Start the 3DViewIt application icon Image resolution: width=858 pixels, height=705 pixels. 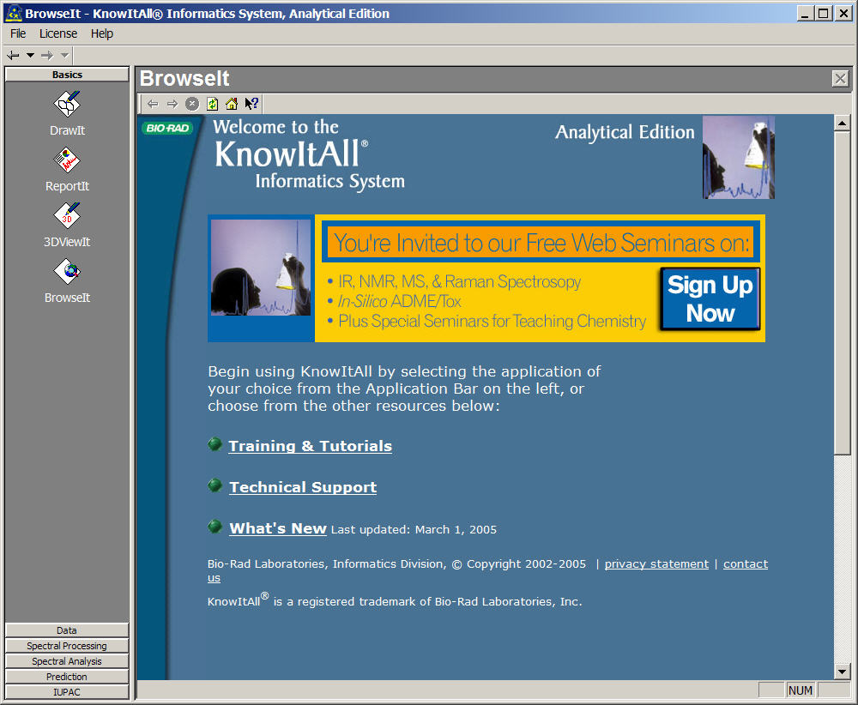coord(67,215)
